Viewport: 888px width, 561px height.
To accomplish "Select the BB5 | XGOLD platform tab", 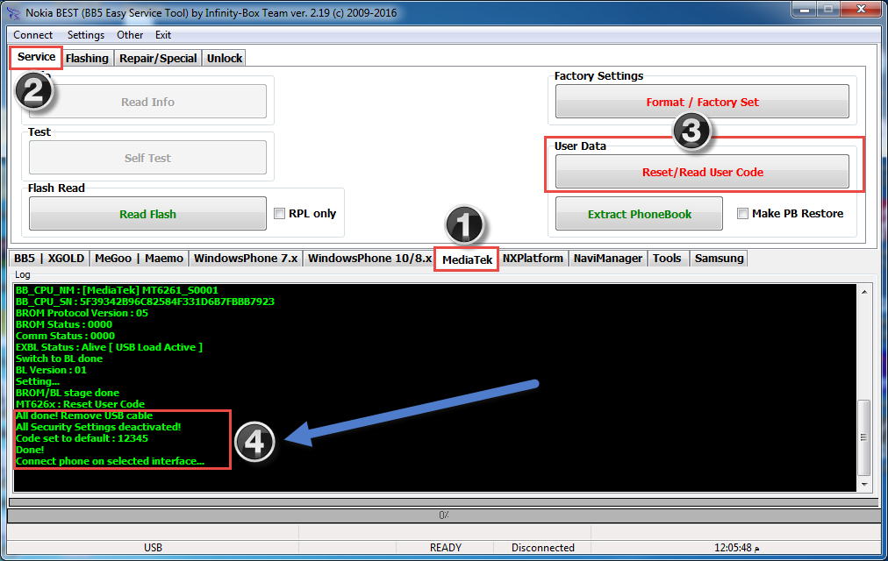I will pos(49,259).
